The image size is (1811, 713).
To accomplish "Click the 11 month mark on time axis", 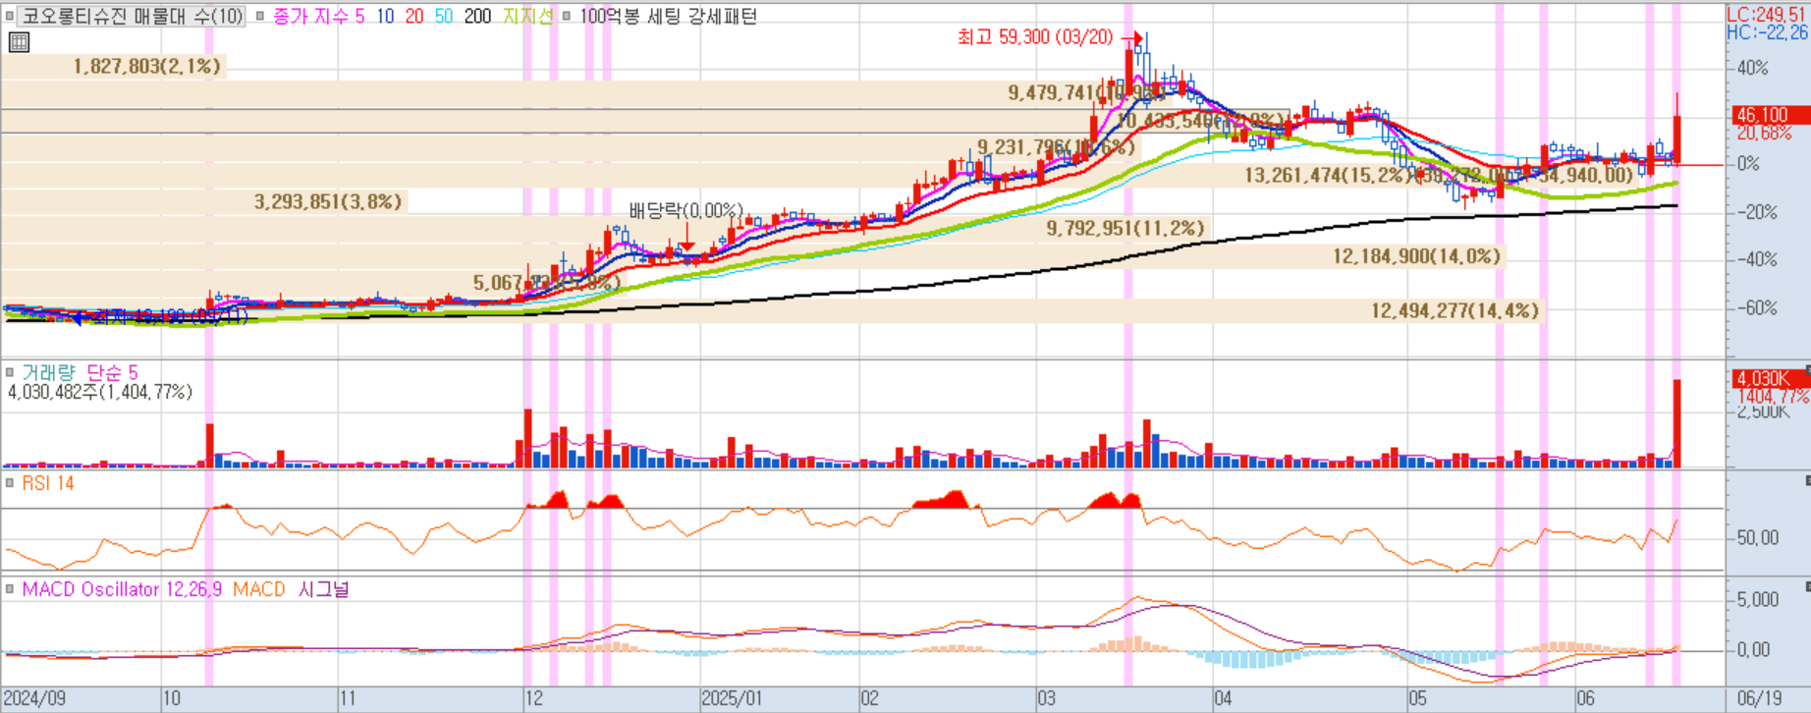I will coord(348,699).
